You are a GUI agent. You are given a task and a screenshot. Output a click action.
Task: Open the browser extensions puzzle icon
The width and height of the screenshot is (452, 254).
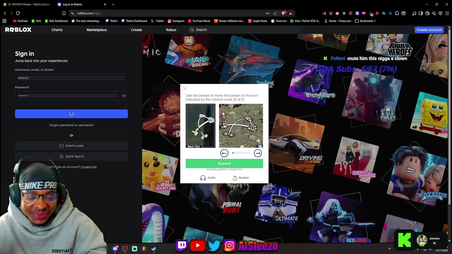click(x=397, y=13)
